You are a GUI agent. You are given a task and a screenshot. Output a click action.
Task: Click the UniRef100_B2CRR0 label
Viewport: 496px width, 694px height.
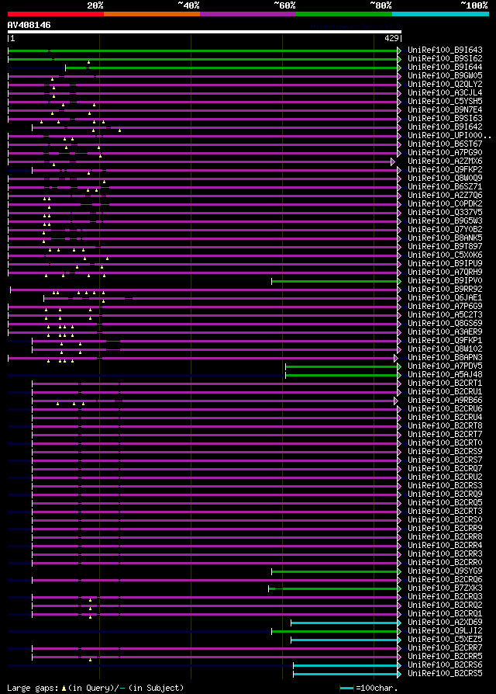click(x=445, y=562)
